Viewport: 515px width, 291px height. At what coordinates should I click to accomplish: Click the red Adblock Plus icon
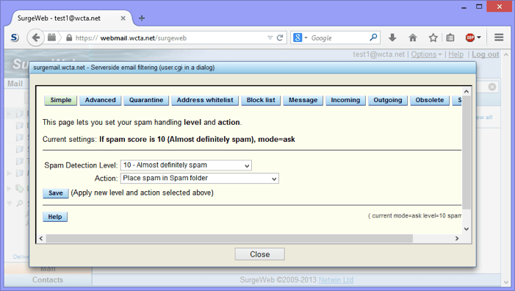pyautogui.click(x=470, y=37)
